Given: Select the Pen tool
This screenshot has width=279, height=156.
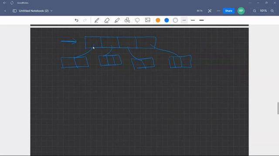Looking at the screenshot, I should coord(97,20).
